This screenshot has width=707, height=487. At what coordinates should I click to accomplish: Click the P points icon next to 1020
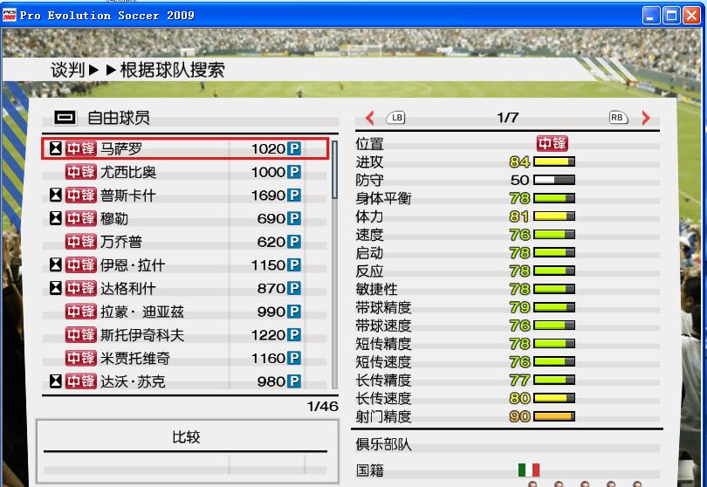tap(294, 148)
